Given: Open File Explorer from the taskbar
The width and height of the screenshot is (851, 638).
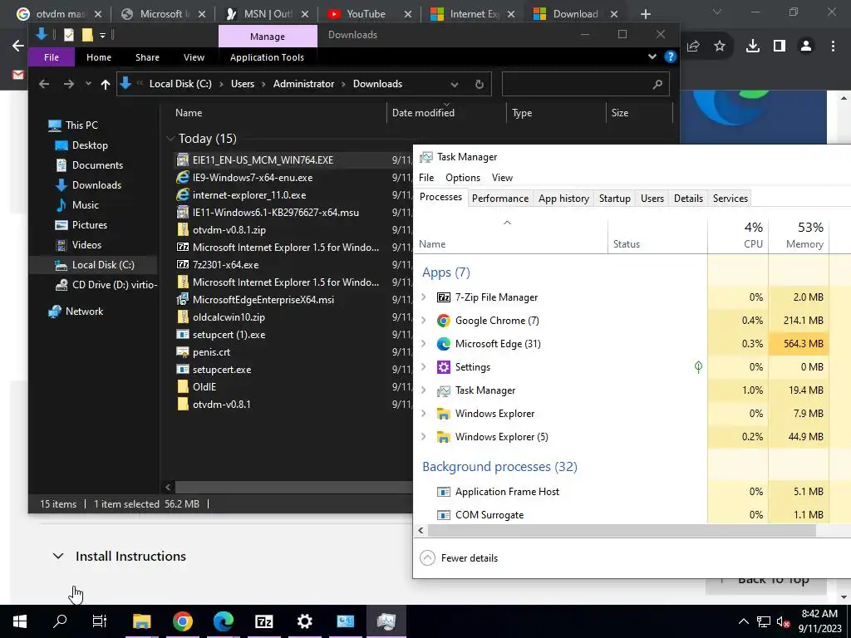Looking at the screenshot, I should coord(141,621).
